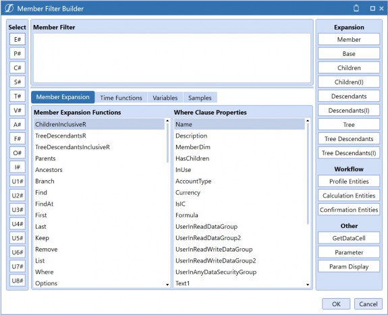388x315 pixels.
Task: Click down arrow of Member Expansion Functions list
Action: [x=167, y=285]
